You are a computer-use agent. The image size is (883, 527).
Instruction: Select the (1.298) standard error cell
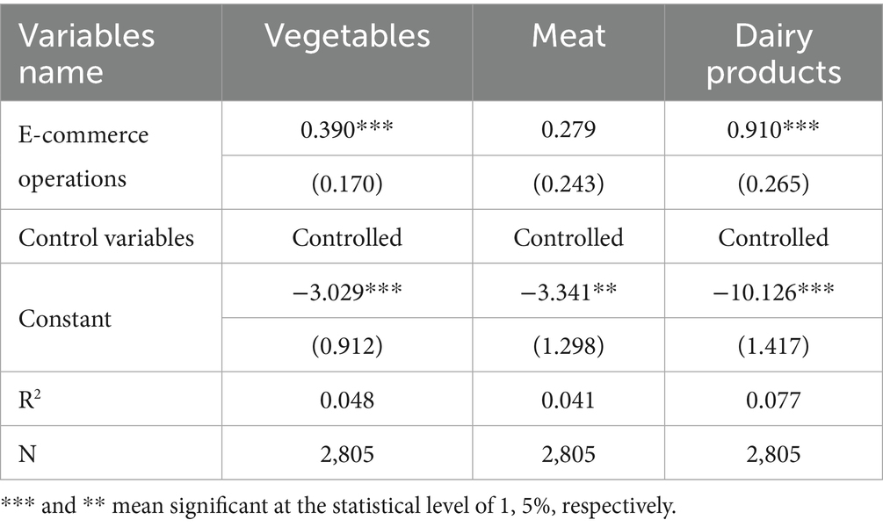(x=568, y=345)
